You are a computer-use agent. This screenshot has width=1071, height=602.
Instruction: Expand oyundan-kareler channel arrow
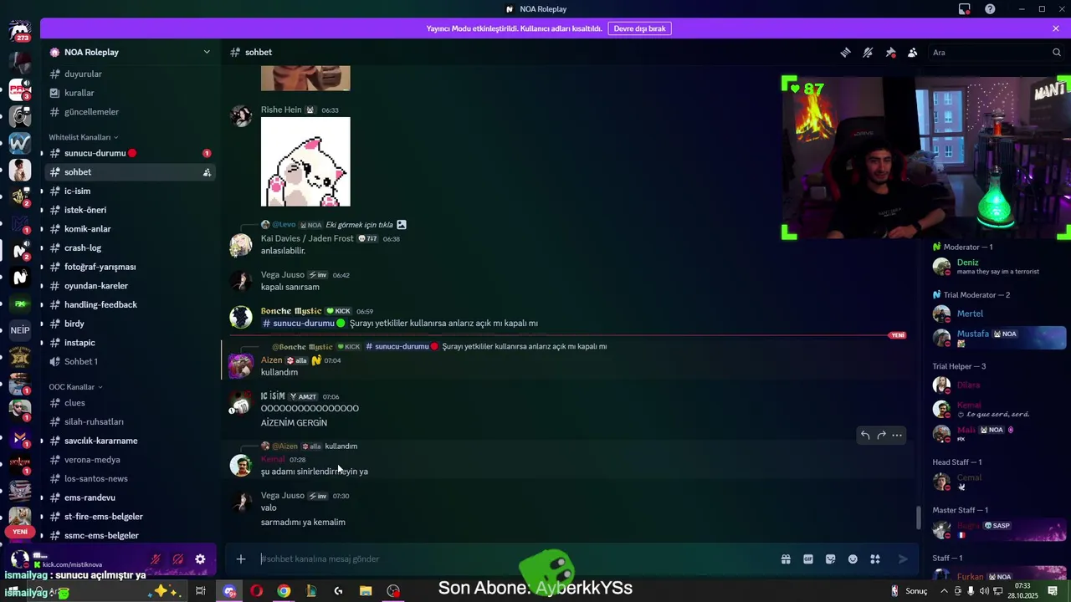point(42,286)
